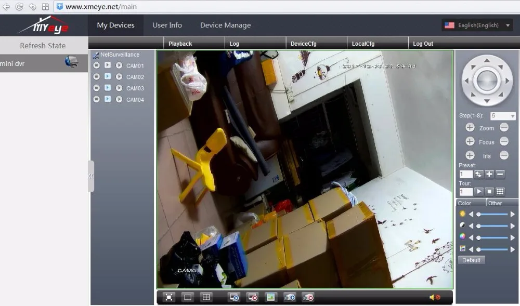The width and height of the screenshot is (520, 306).
Task: Adjust the hue slider
Action: (x=492, y=249)
